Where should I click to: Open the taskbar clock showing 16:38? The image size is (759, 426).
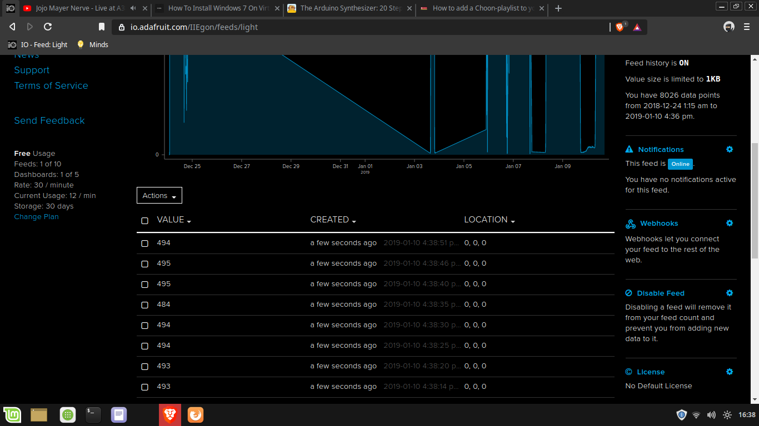(x=747, y=414)
